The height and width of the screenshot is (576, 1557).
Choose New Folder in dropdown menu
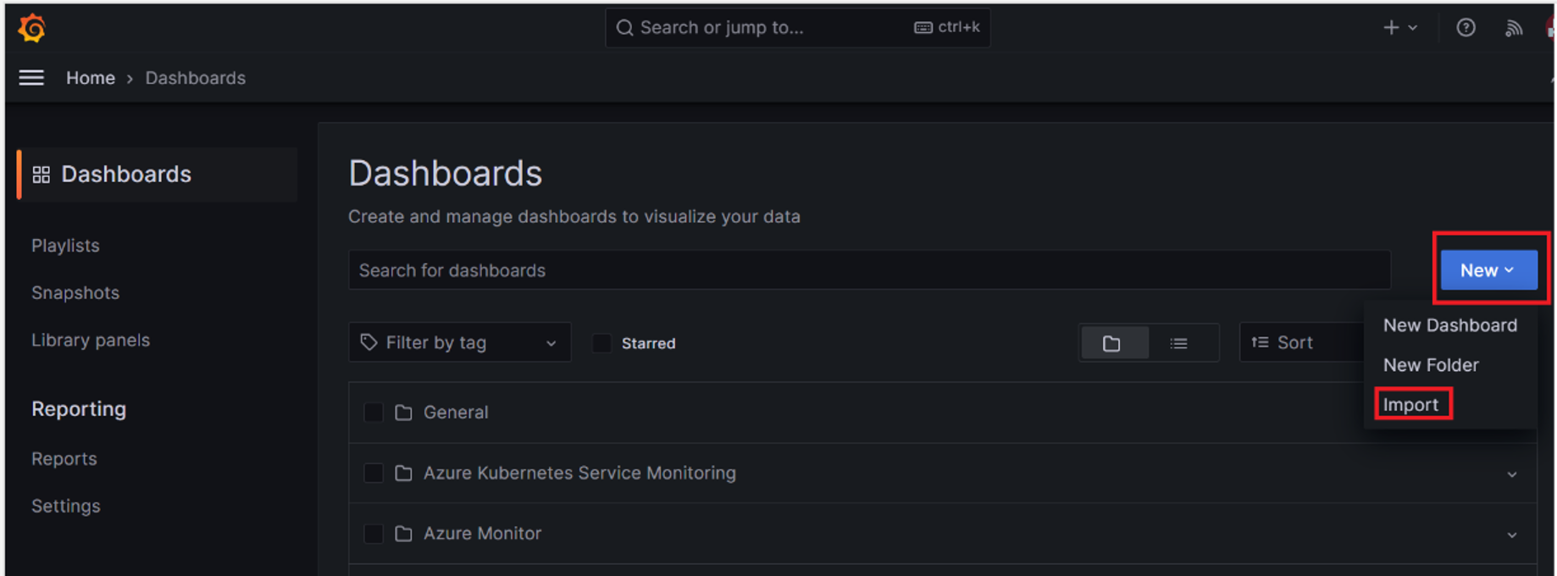tap(1431, 365)
